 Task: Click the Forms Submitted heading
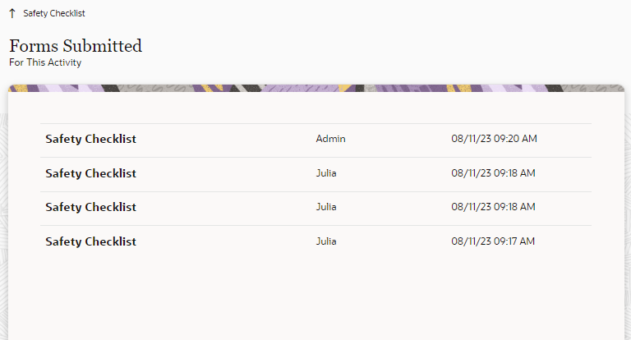(x=76, y=46)
